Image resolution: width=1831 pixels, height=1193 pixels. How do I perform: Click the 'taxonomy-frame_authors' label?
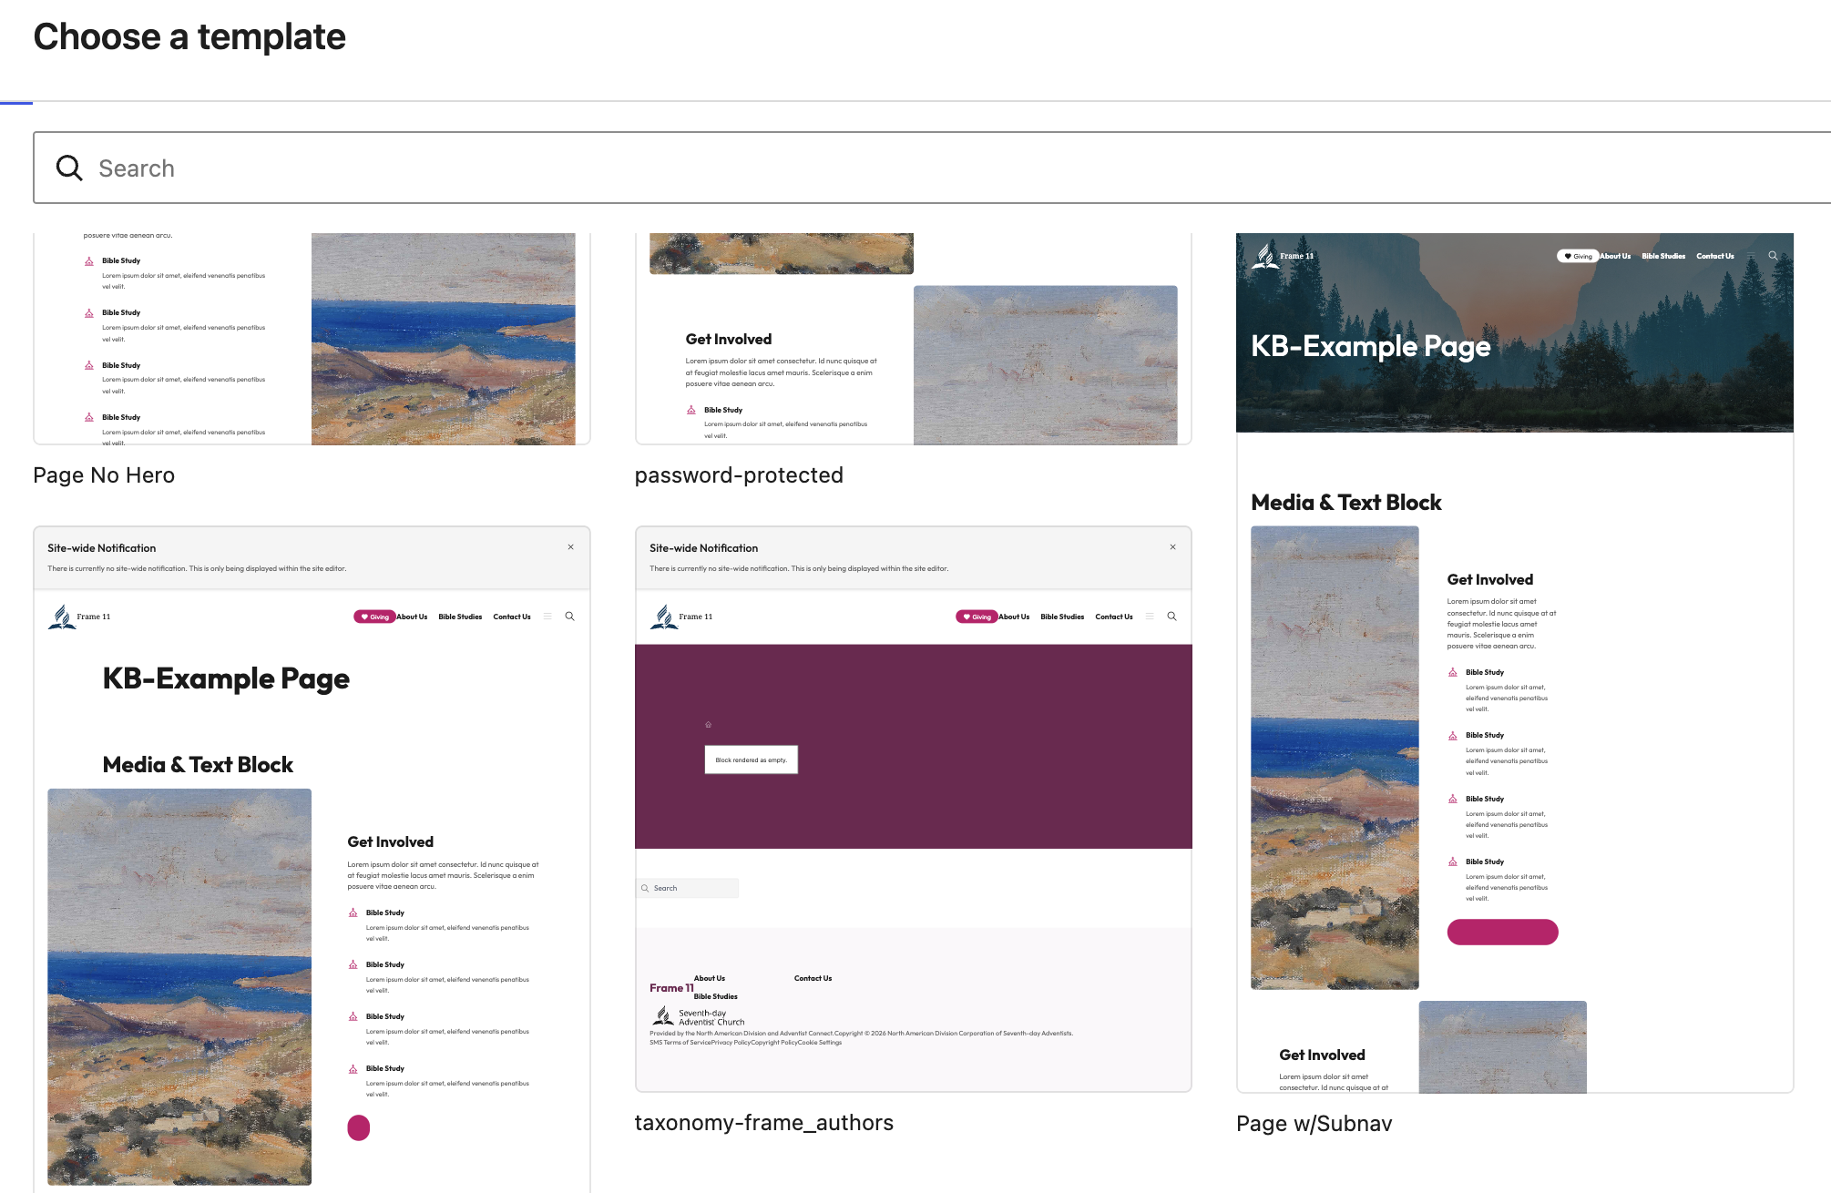[x=764, y=1123]
